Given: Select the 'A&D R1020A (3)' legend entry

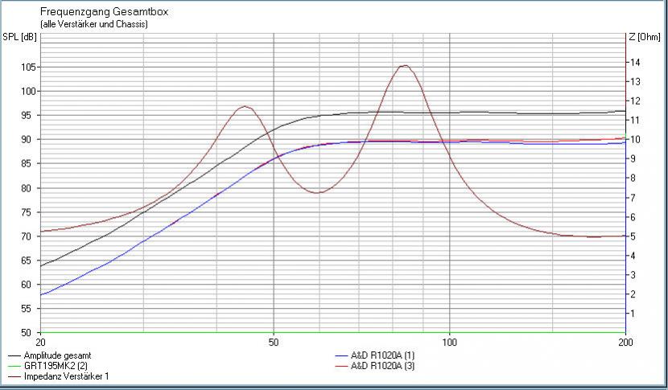Looking at the screenshot, I should click(x=382, y=366).
